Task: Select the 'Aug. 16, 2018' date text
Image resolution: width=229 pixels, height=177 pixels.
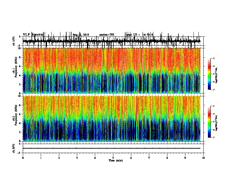Action: pyautogui.click(x=81, y=35)
